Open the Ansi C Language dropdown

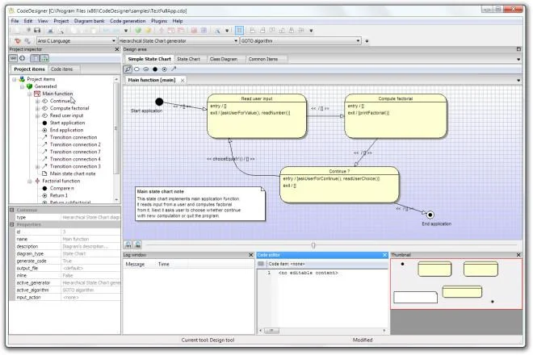click(114, 41)
